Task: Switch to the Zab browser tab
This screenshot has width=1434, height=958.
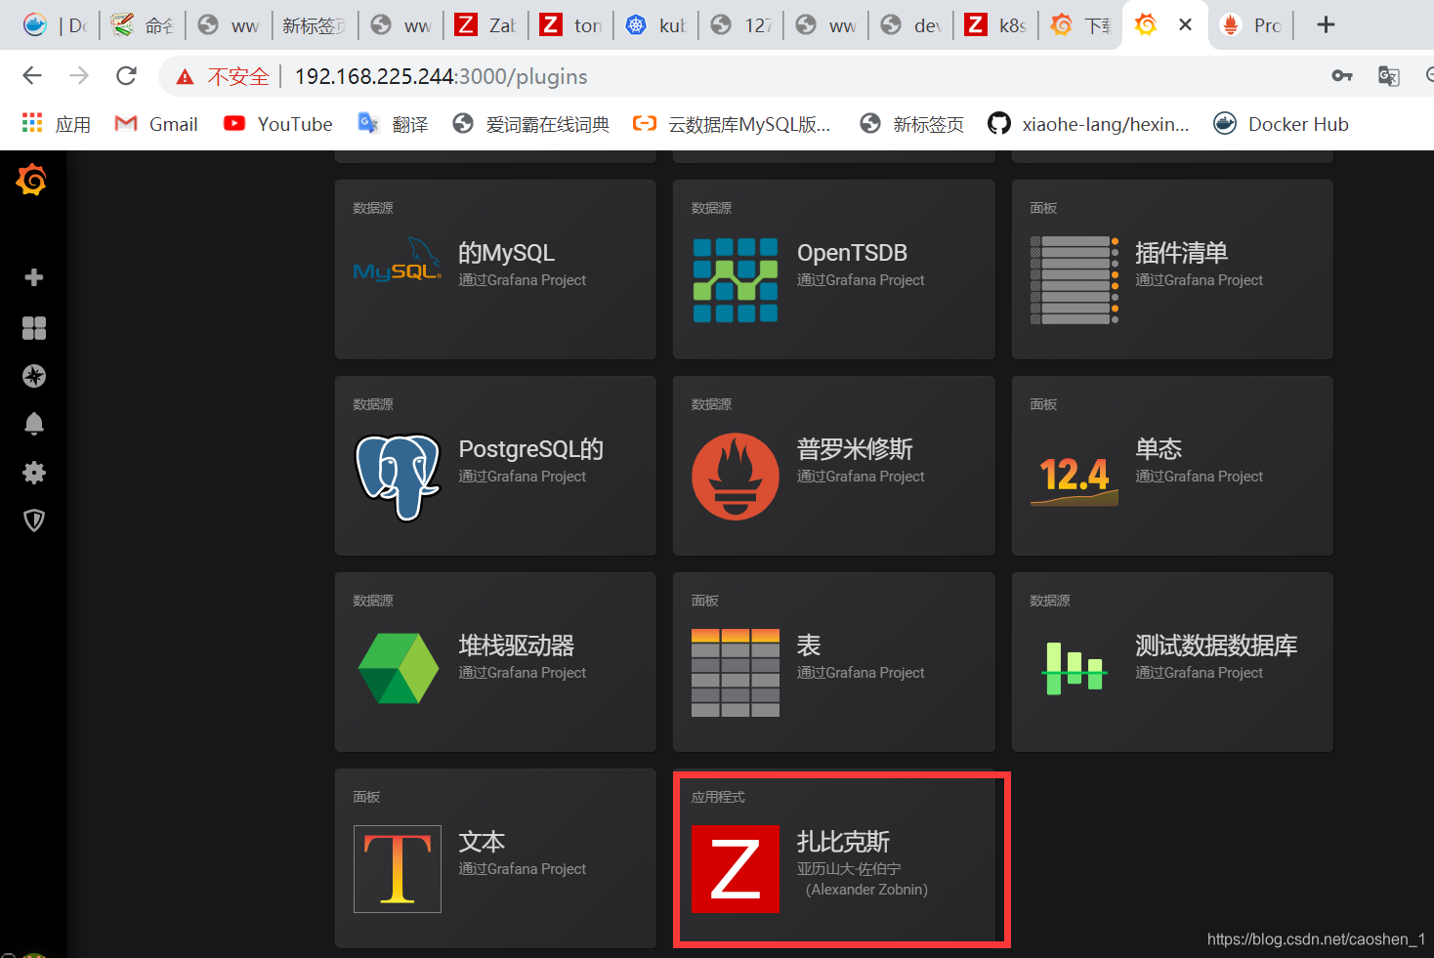Action: tap(485, 25)
